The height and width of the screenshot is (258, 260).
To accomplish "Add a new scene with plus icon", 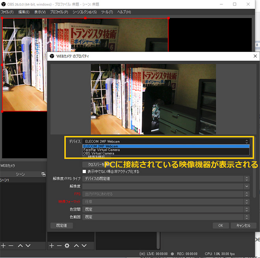I will 3,245.
